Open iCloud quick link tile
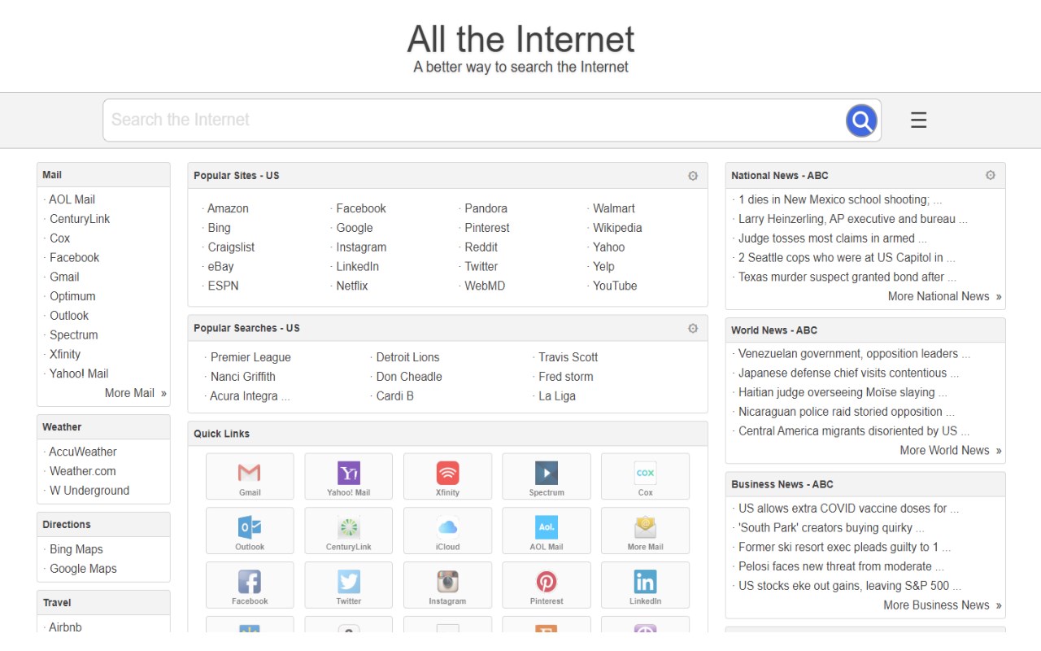 (x=447, y=531)
